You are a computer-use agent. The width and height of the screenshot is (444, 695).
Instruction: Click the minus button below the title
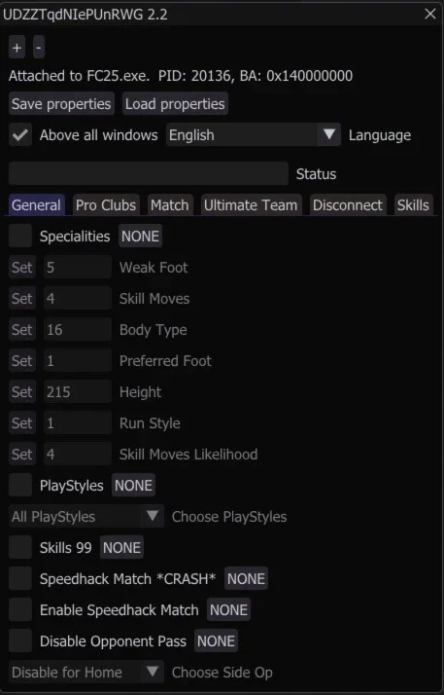pos(39,48)
